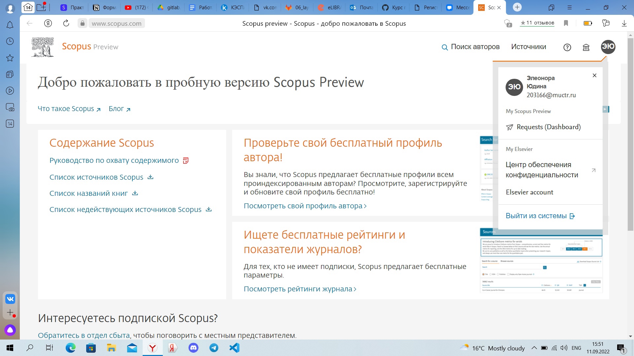Click the author search magnifier icon
The height and width of the screenshot is (356, 634).
[444, 47]
